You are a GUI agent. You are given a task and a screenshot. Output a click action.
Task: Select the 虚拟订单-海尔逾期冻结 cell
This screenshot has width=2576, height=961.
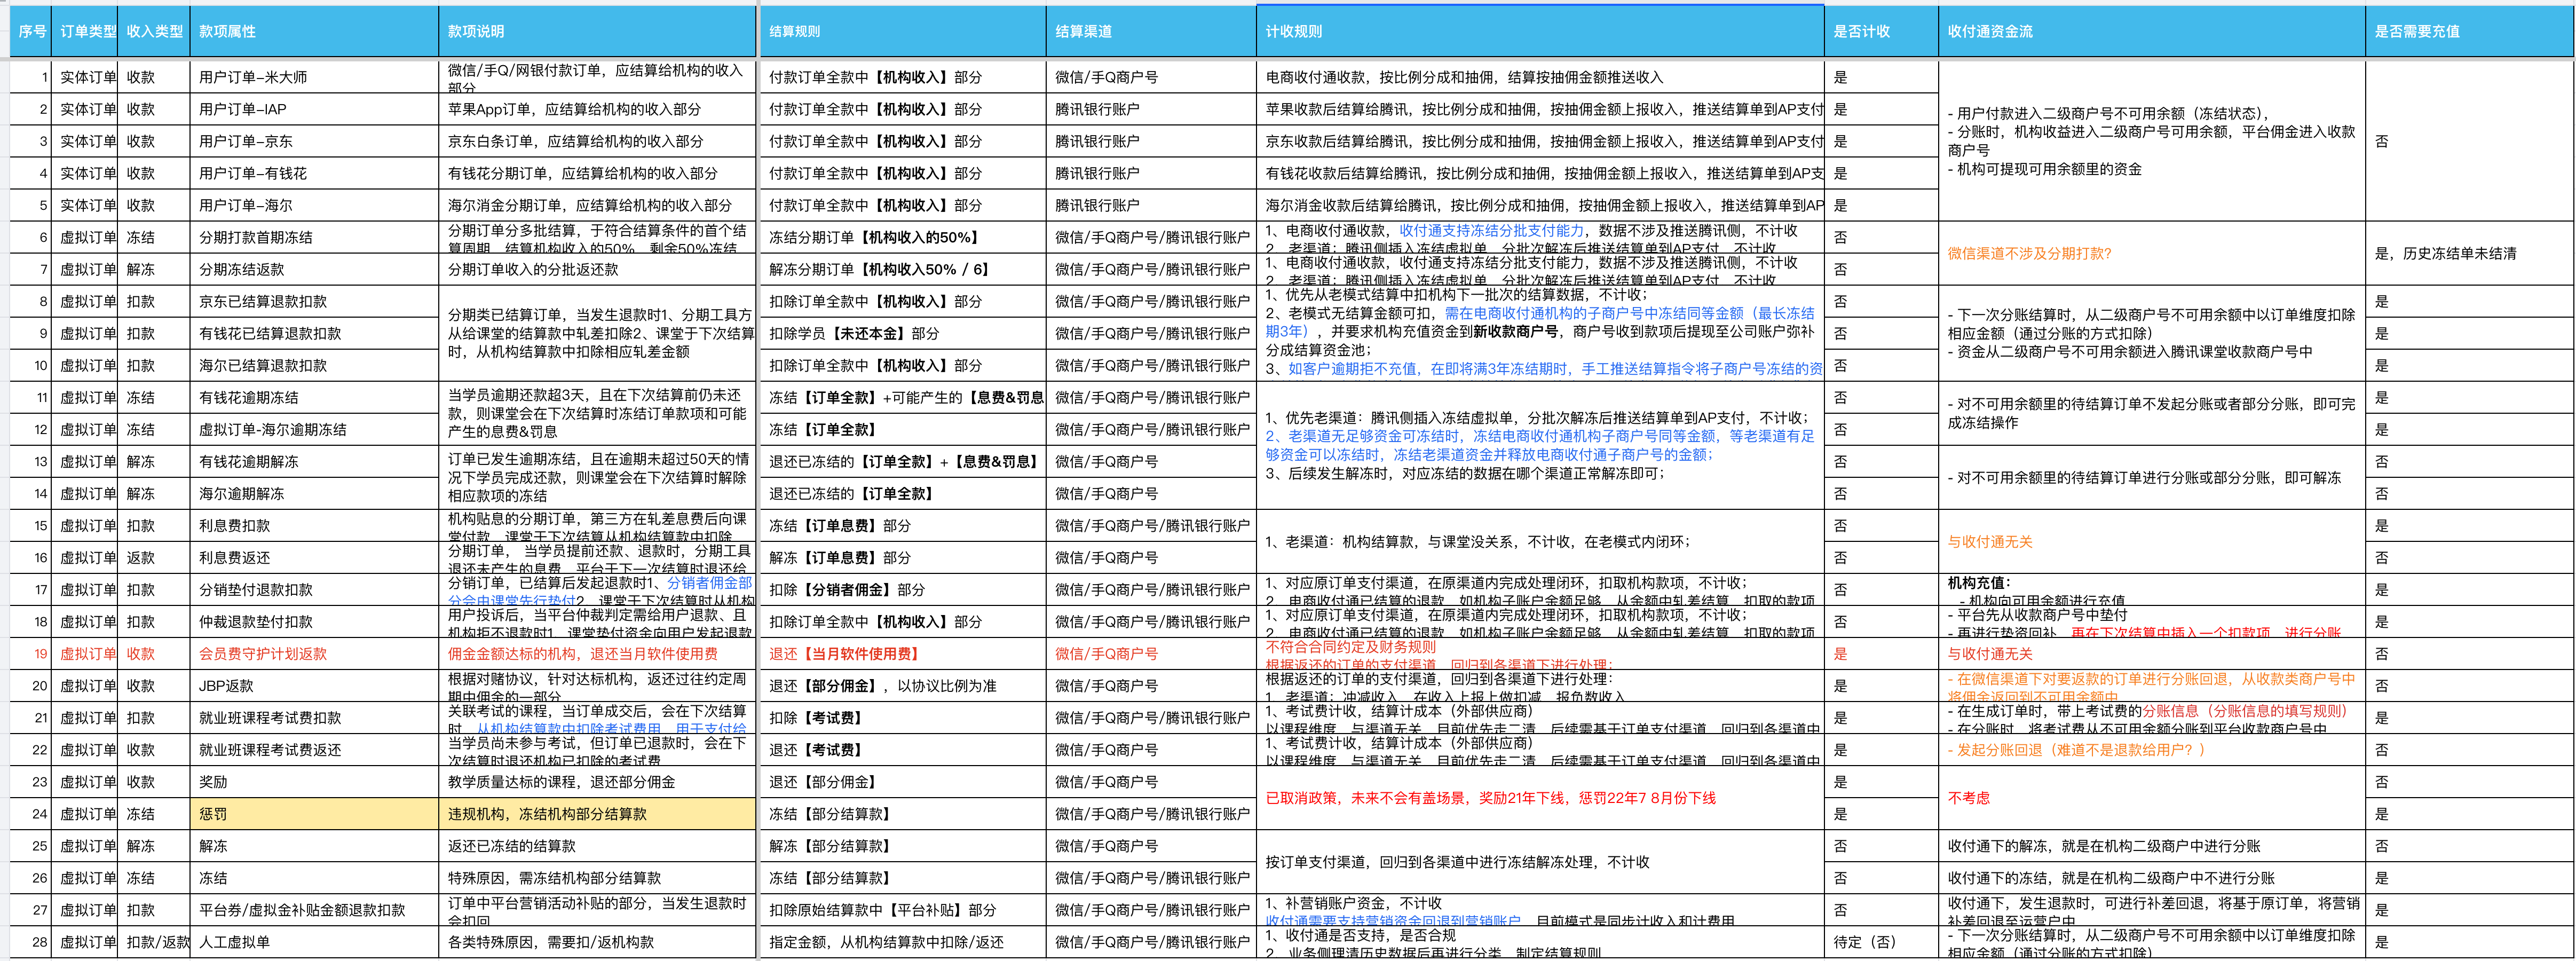coord(314,429)
